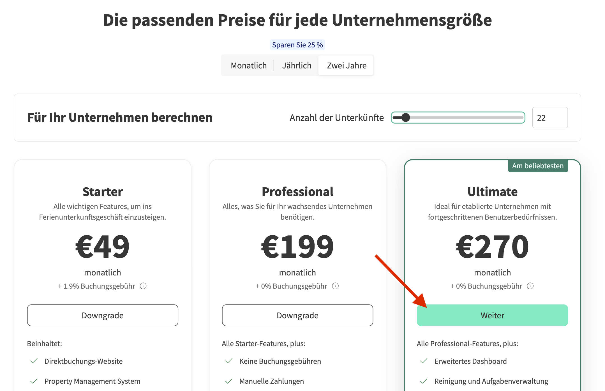
Task: Click Weiter on the Ultimate plan
Action: pos(492,315)
